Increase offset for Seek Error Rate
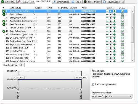 tap(115, 24)
